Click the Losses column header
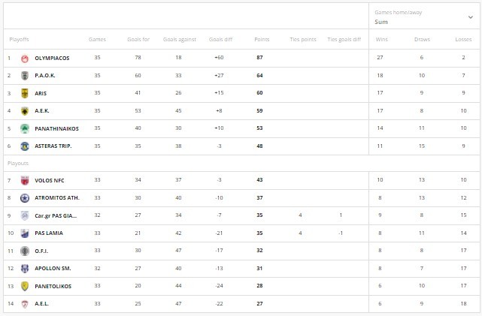Screen dimensions: 482x316 463,39
